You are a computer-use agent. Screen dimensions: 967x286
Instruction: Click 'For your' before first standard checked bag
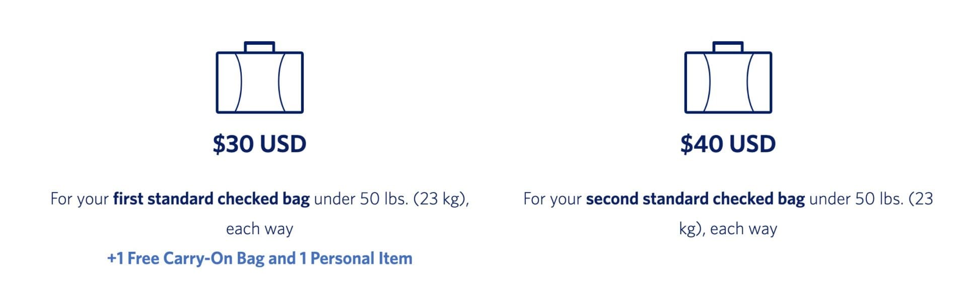(79, 199)
